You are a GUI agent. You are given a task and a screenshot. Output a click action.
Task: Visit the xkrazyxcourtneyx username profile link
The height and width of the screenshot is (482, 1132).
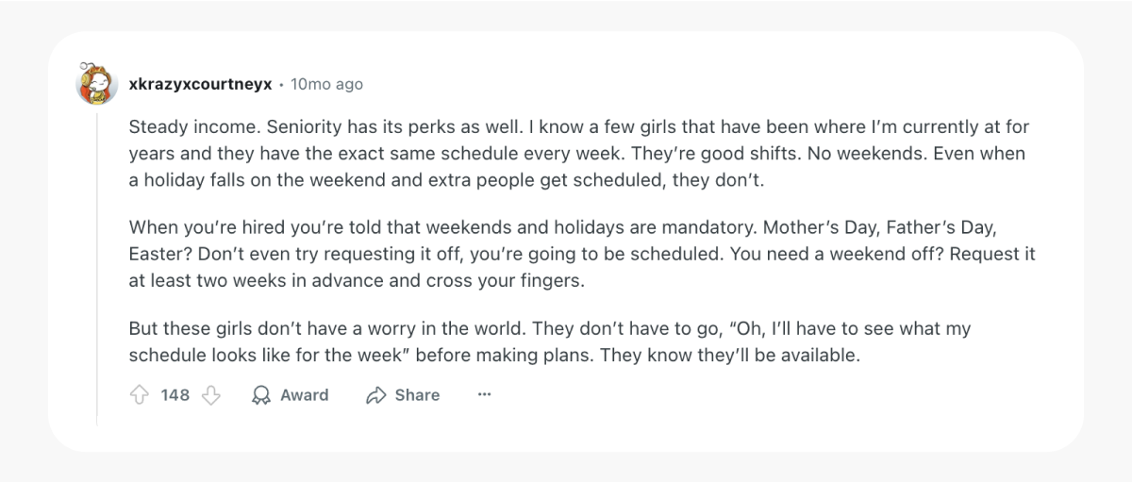pos(201,84)
